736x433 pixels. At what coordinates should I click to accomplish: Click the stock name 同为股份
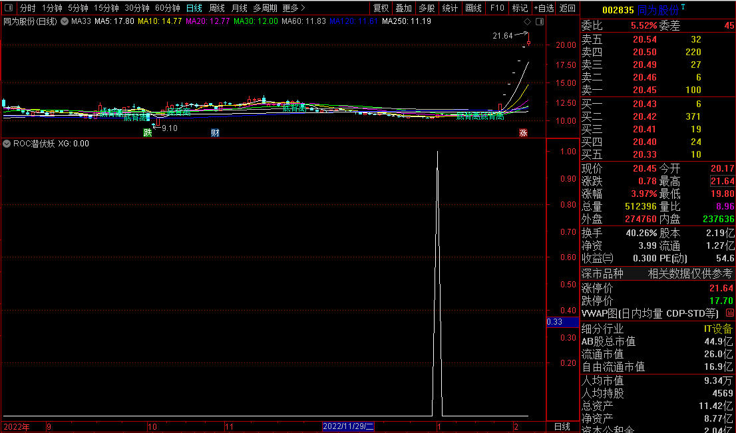(x=658, y=10)
